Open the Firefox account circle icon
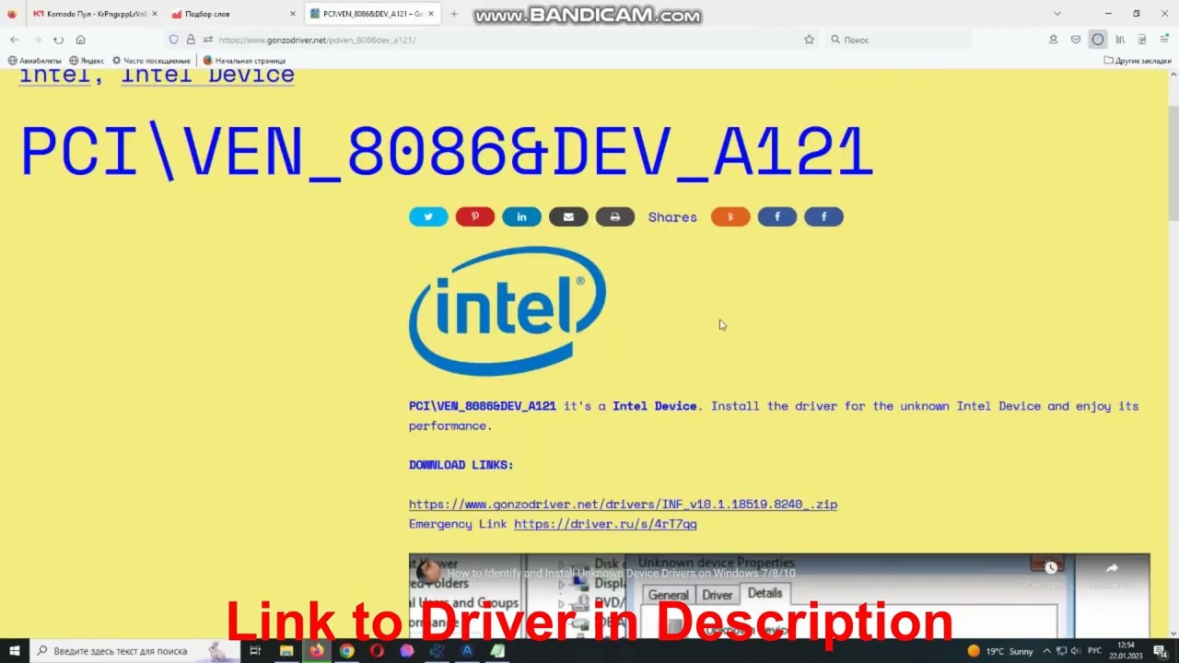The height and width of the screenshot is (663, 1179). [1097, 40]
